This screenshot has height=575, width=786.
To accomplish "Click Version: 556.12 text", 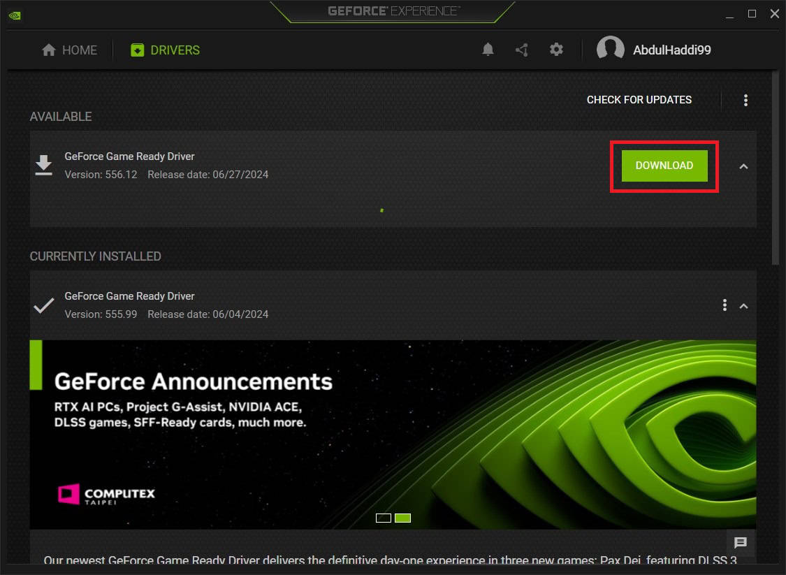I will pyautogui.click(x=101, y=175).
